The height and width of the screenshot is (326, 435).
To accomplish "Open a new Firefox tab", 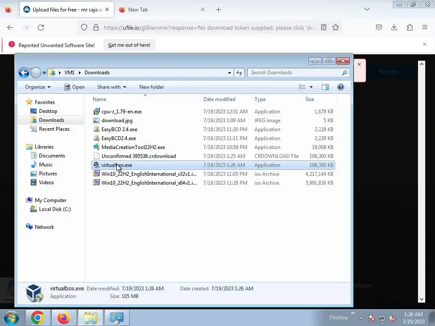I will 218,10.
